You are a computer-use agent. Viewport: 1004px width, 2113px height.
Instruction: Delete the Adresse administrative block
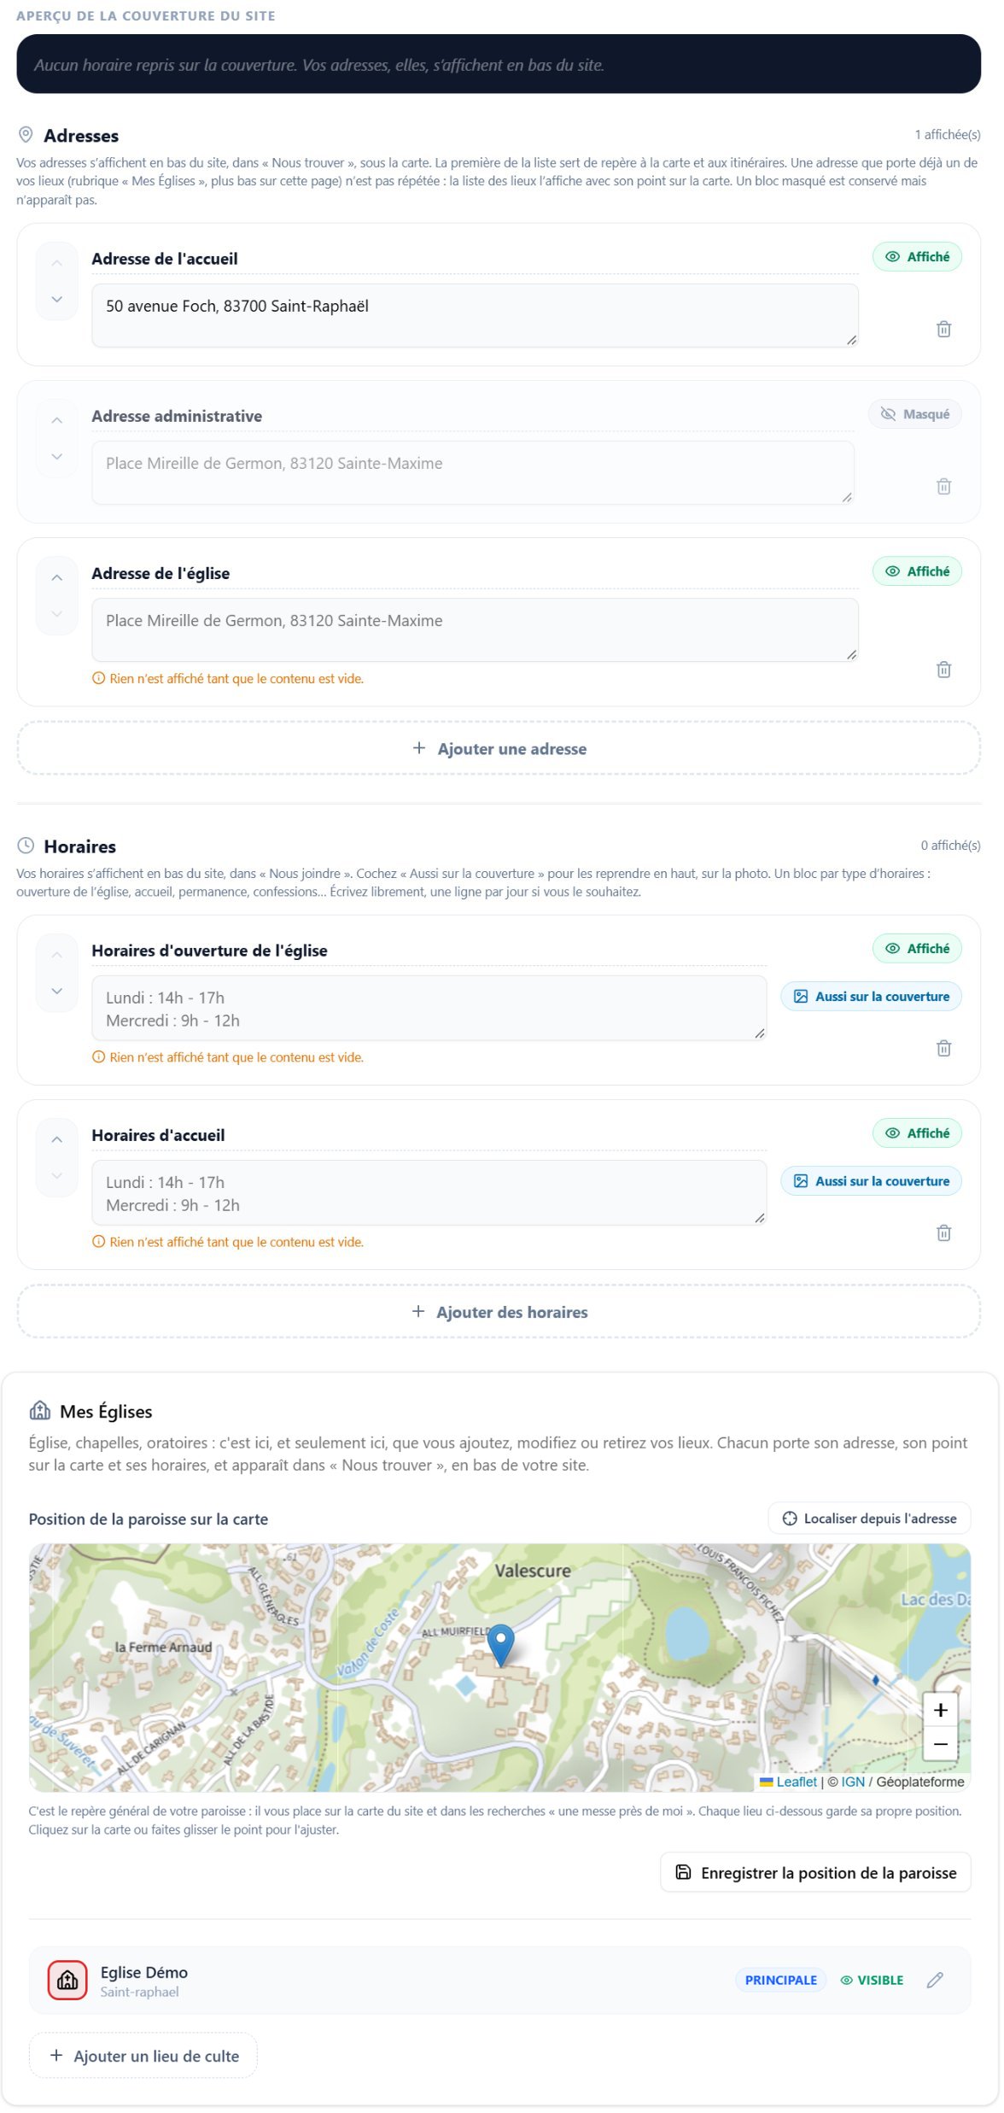click(x=945, y=487)
